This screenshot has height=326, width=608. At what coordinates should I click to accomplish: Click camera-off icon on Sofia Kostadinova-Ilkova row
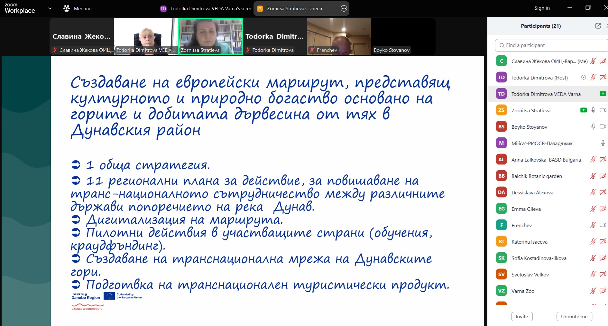pyautogui.click(x=603, y=258)
